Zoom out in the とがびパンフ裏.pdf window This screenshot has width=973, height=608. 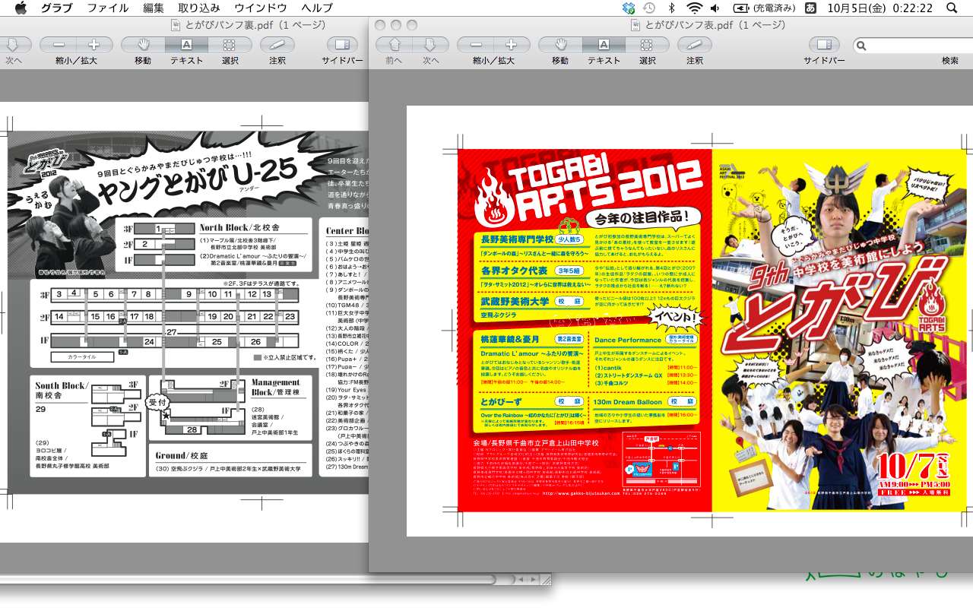(x=59, y=45)
